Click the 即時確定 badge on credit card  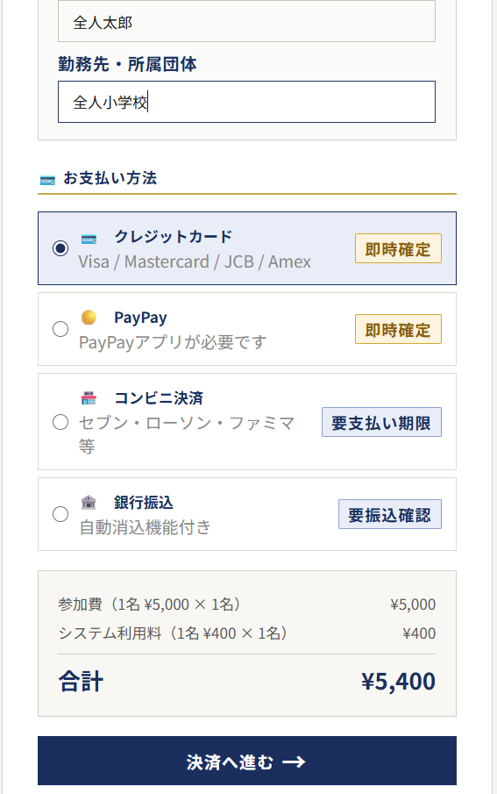coord(398,248)
